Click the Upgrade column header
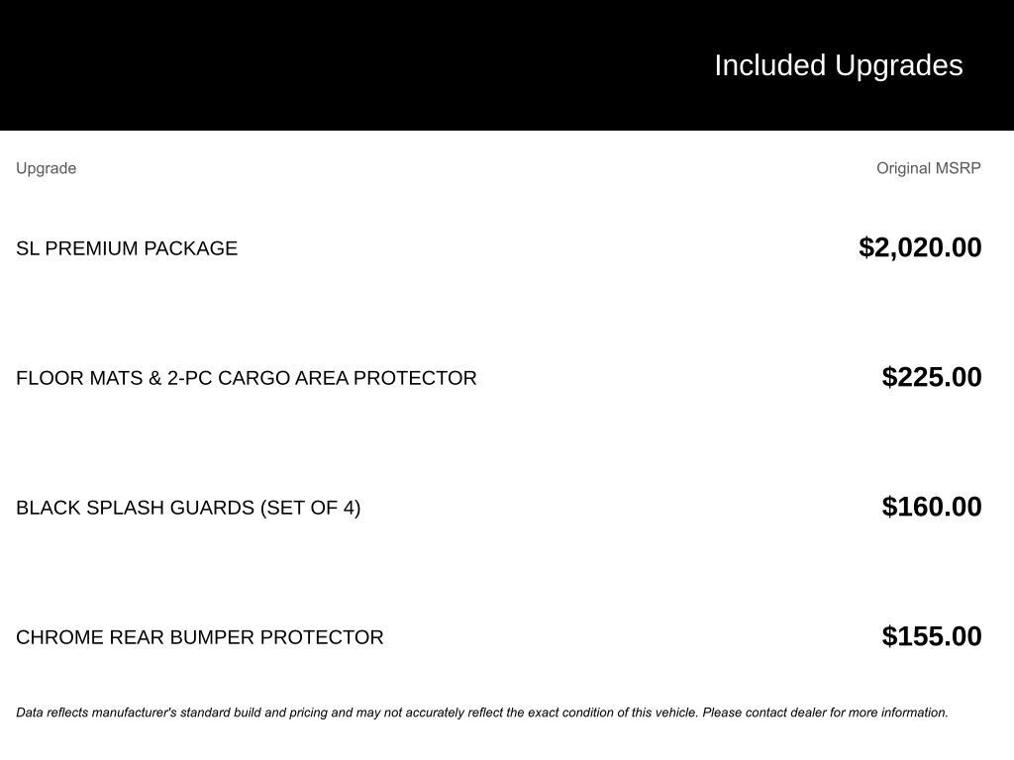1014x760 pixels. (46, 168)
